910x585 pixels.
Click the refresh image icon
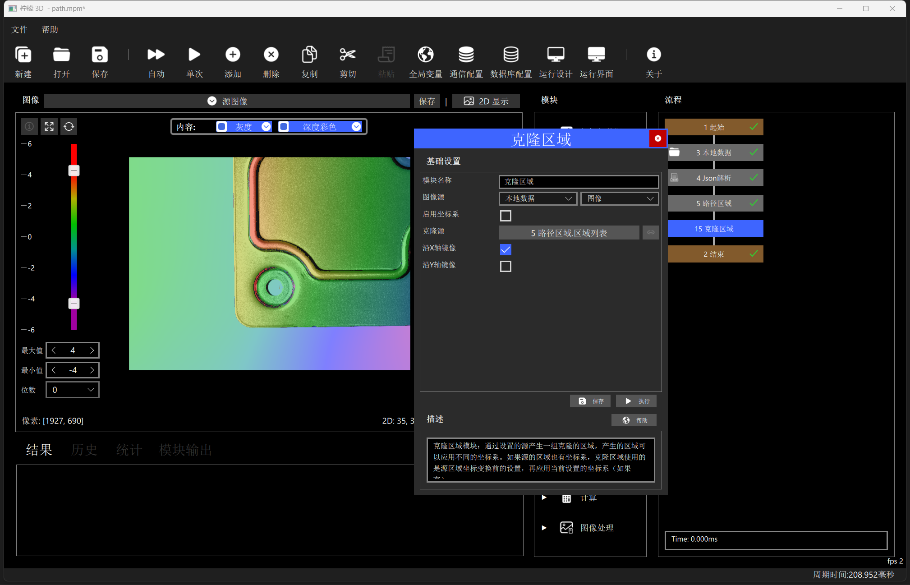[69, 127]
